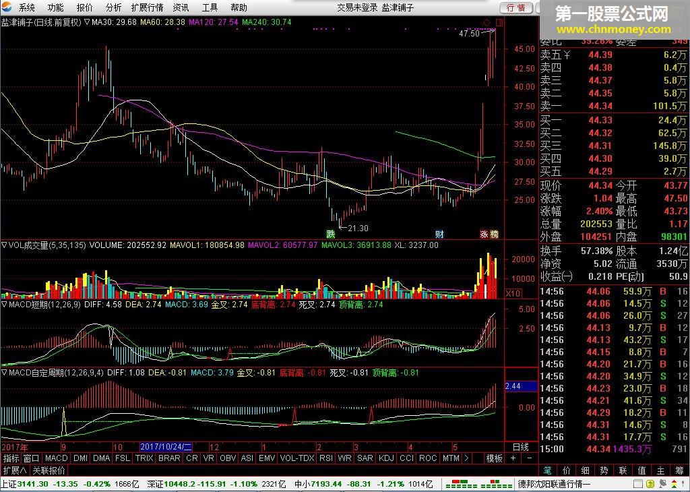Click the rectangle icon above the price axis
This screenshot has height=492, width=690.
(x=499, y=22)
